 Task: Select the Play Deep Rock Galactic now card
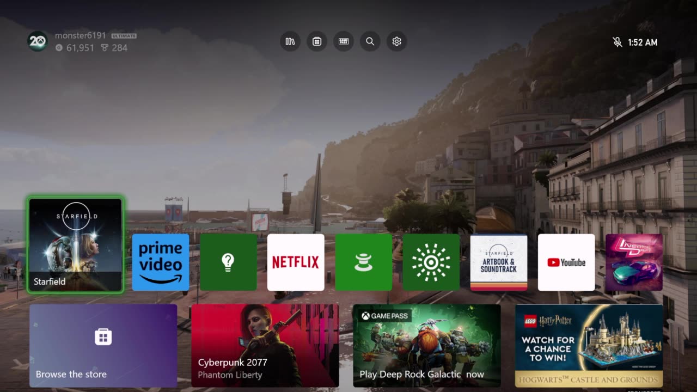pyautogui.click(x=427, y=346)
